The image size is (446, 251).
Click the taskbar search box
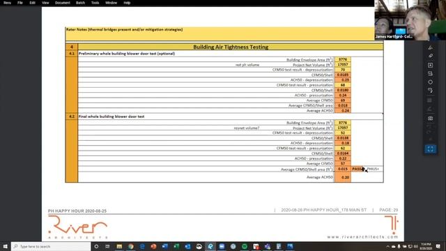(x=51, y=246)
